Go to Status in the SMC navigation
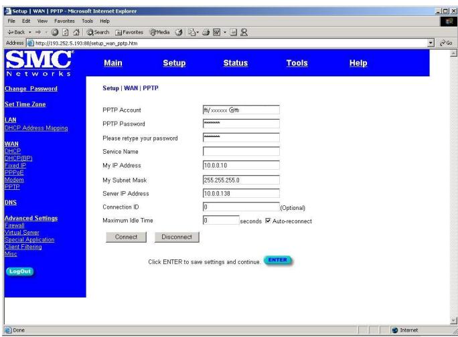458x337 pixels. 236,63
